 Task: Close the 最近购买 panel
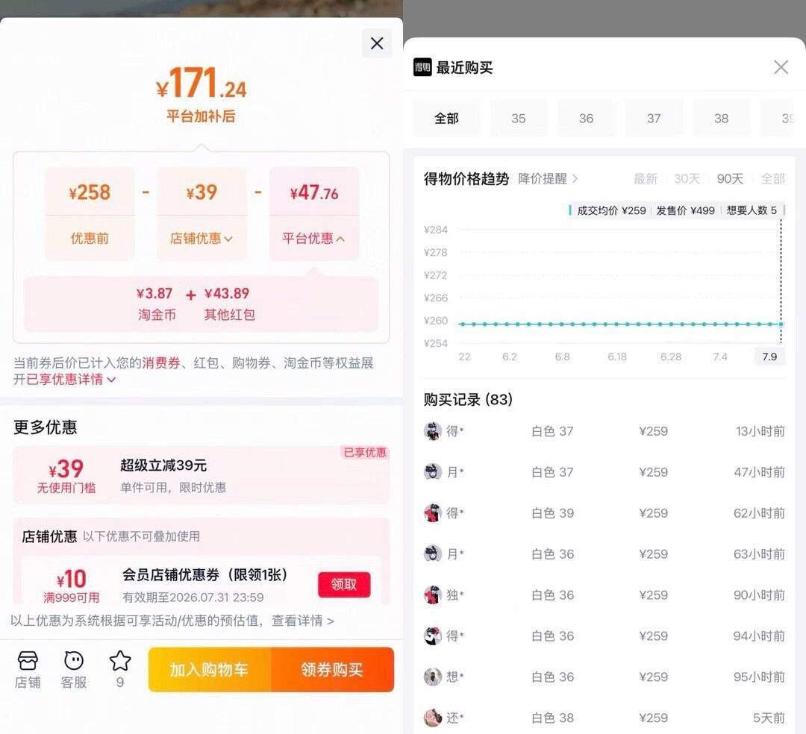[x=781, y=67]
